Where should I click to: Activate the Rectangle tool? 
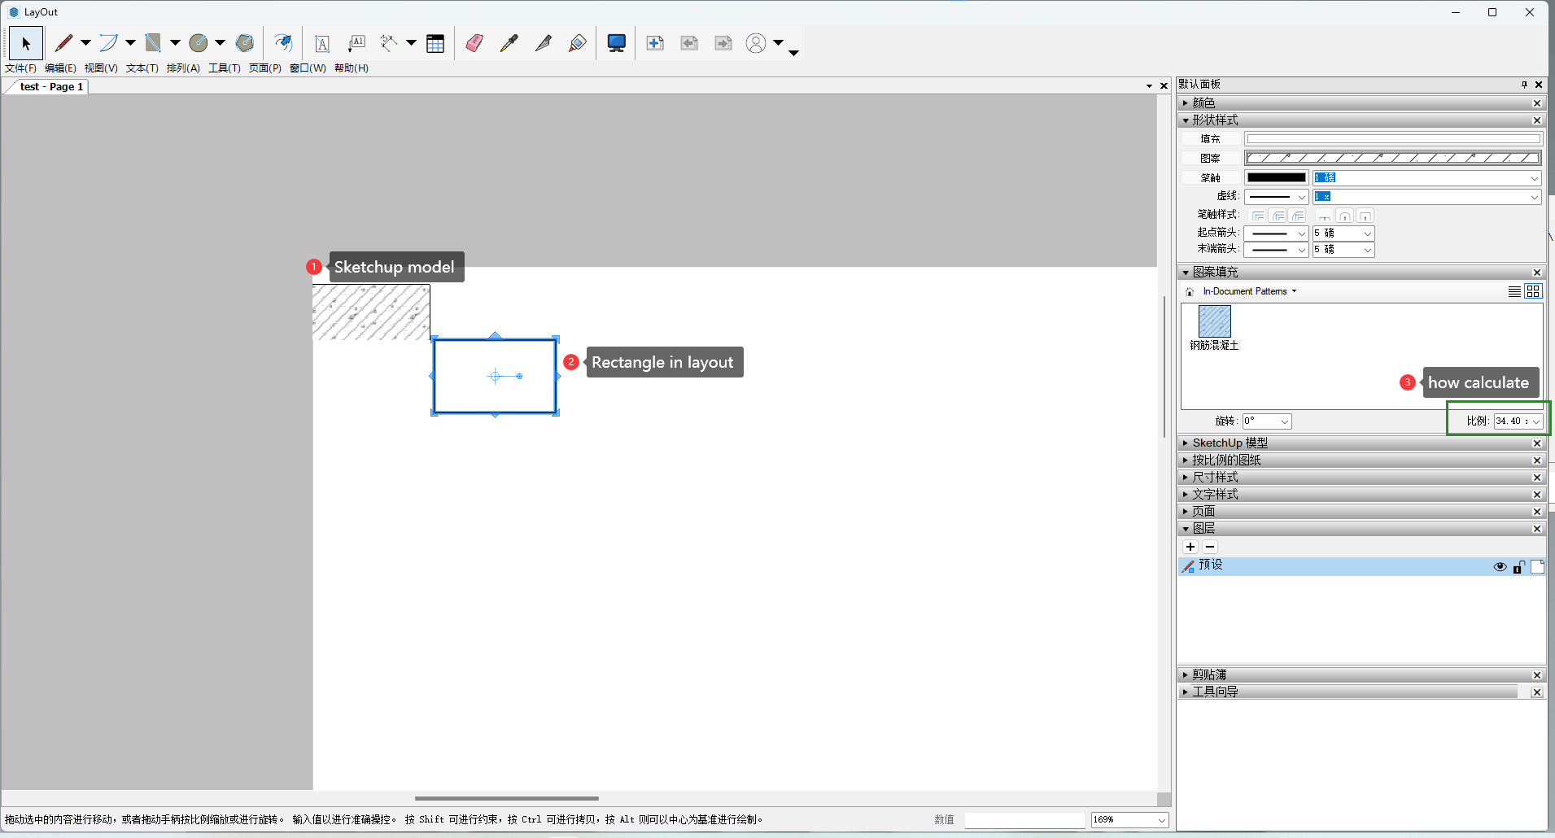coord(153,43)
